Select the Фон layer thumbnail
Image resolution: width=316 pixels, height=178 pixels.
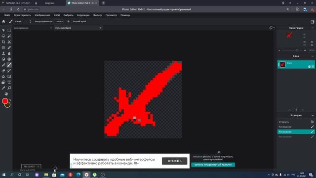click(x=282, y=65)
